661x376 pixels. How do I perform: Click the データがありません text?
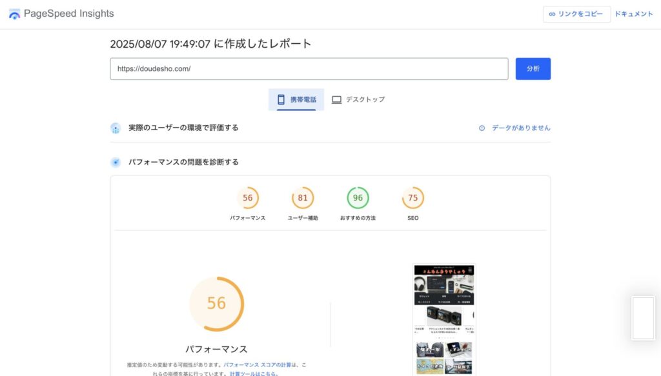(x=521, y=128)
